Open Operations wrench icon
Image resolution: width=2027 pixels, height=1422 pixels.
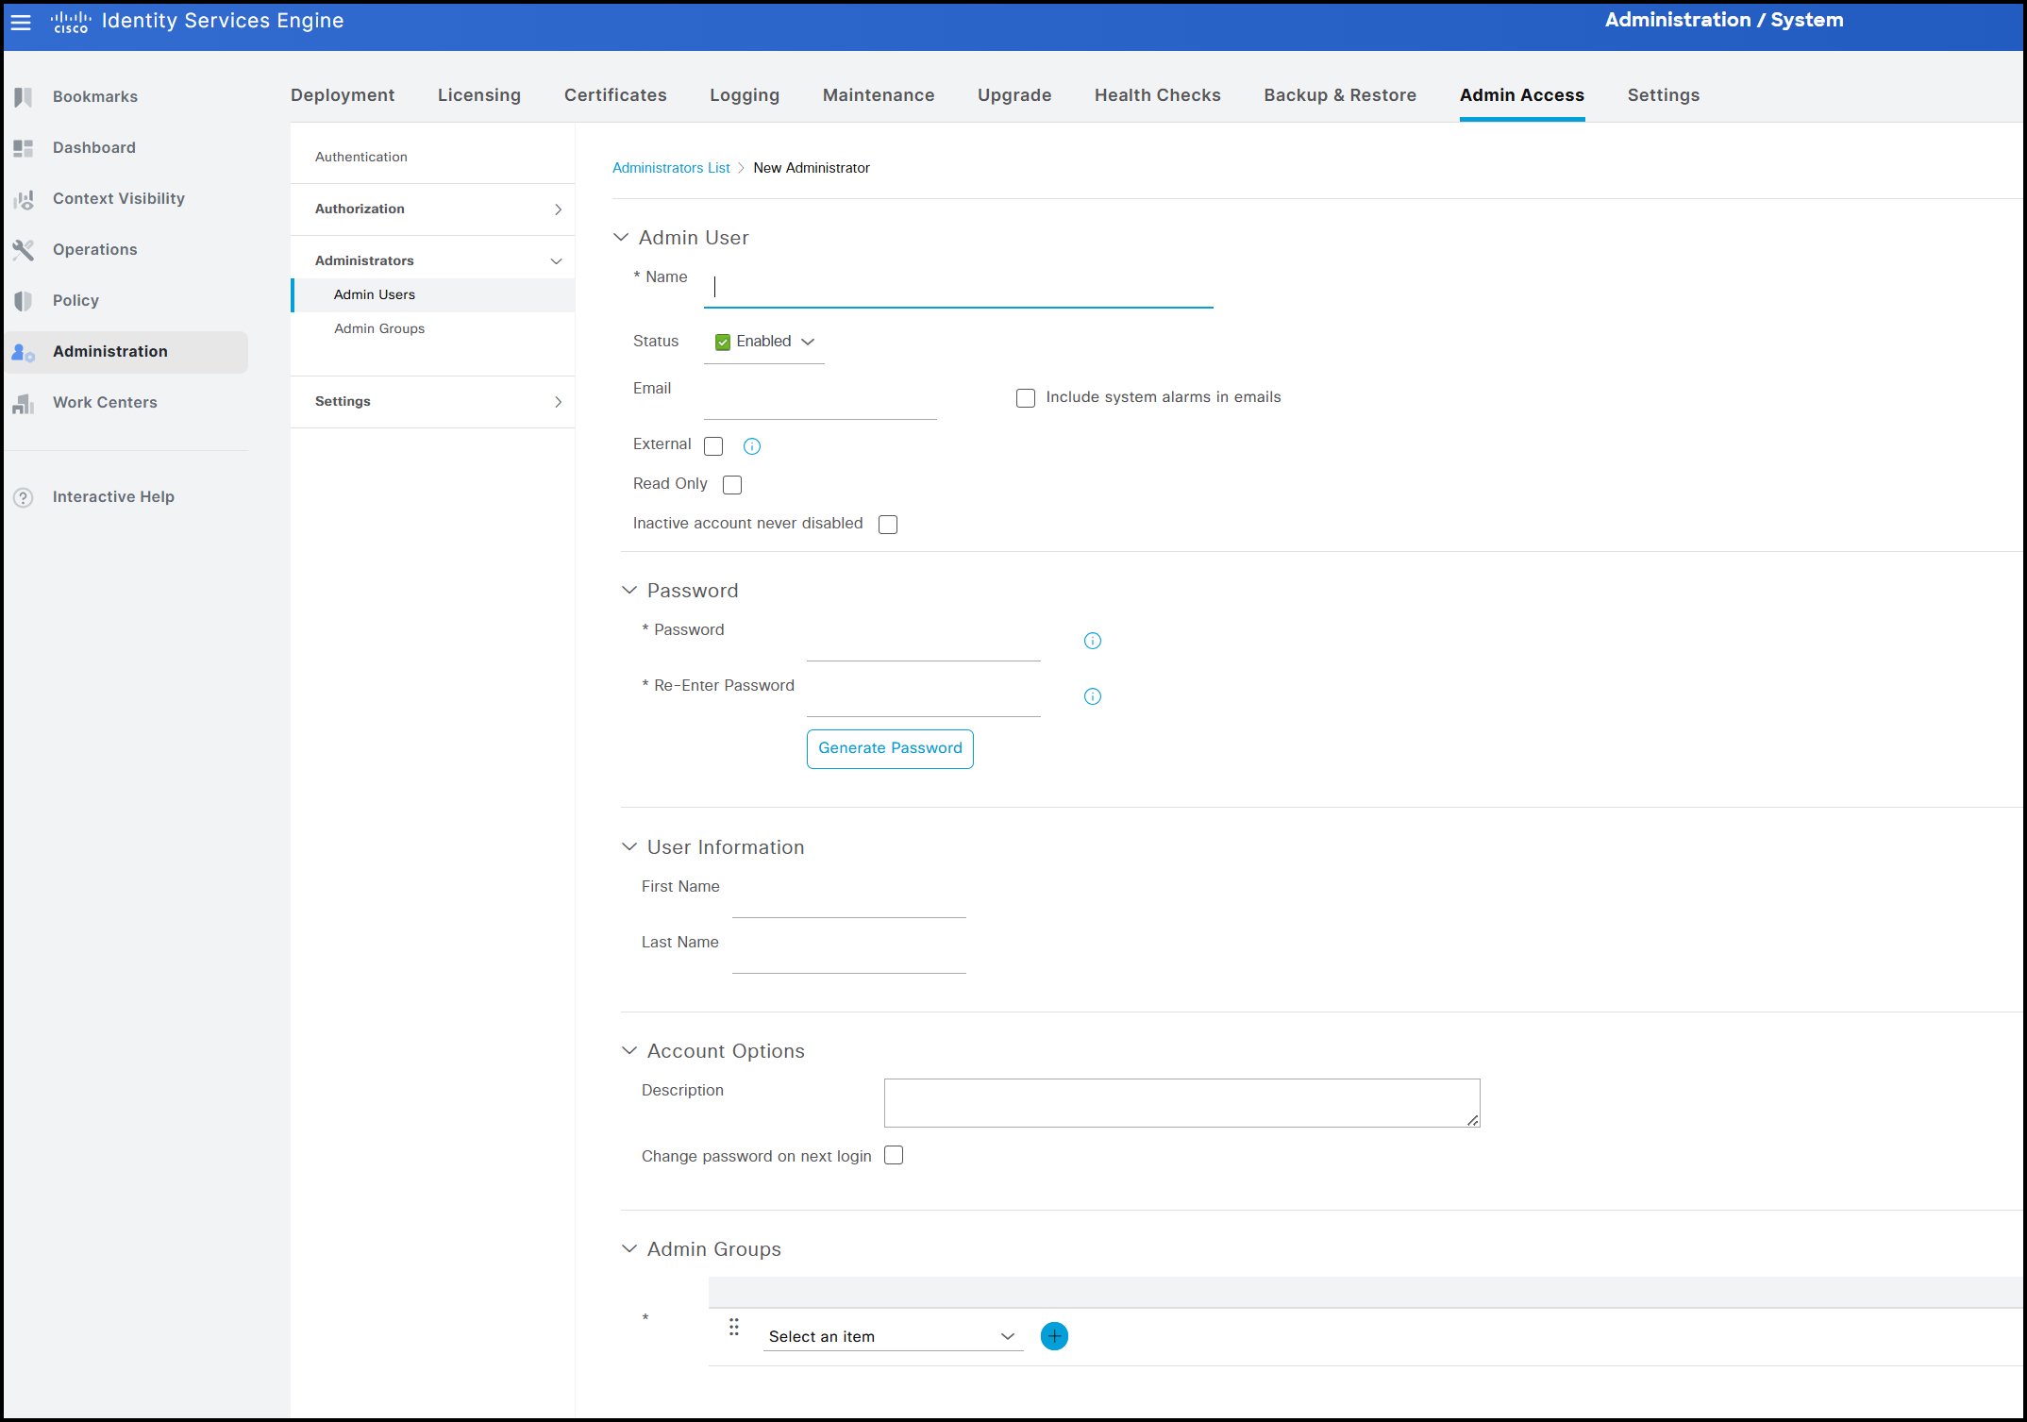(24, 250)
